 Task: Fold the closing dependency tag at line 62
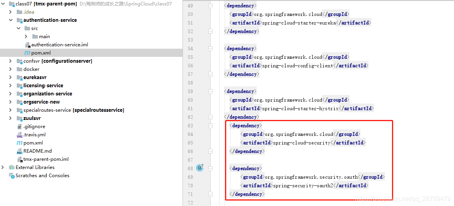[x=211, y=117]
